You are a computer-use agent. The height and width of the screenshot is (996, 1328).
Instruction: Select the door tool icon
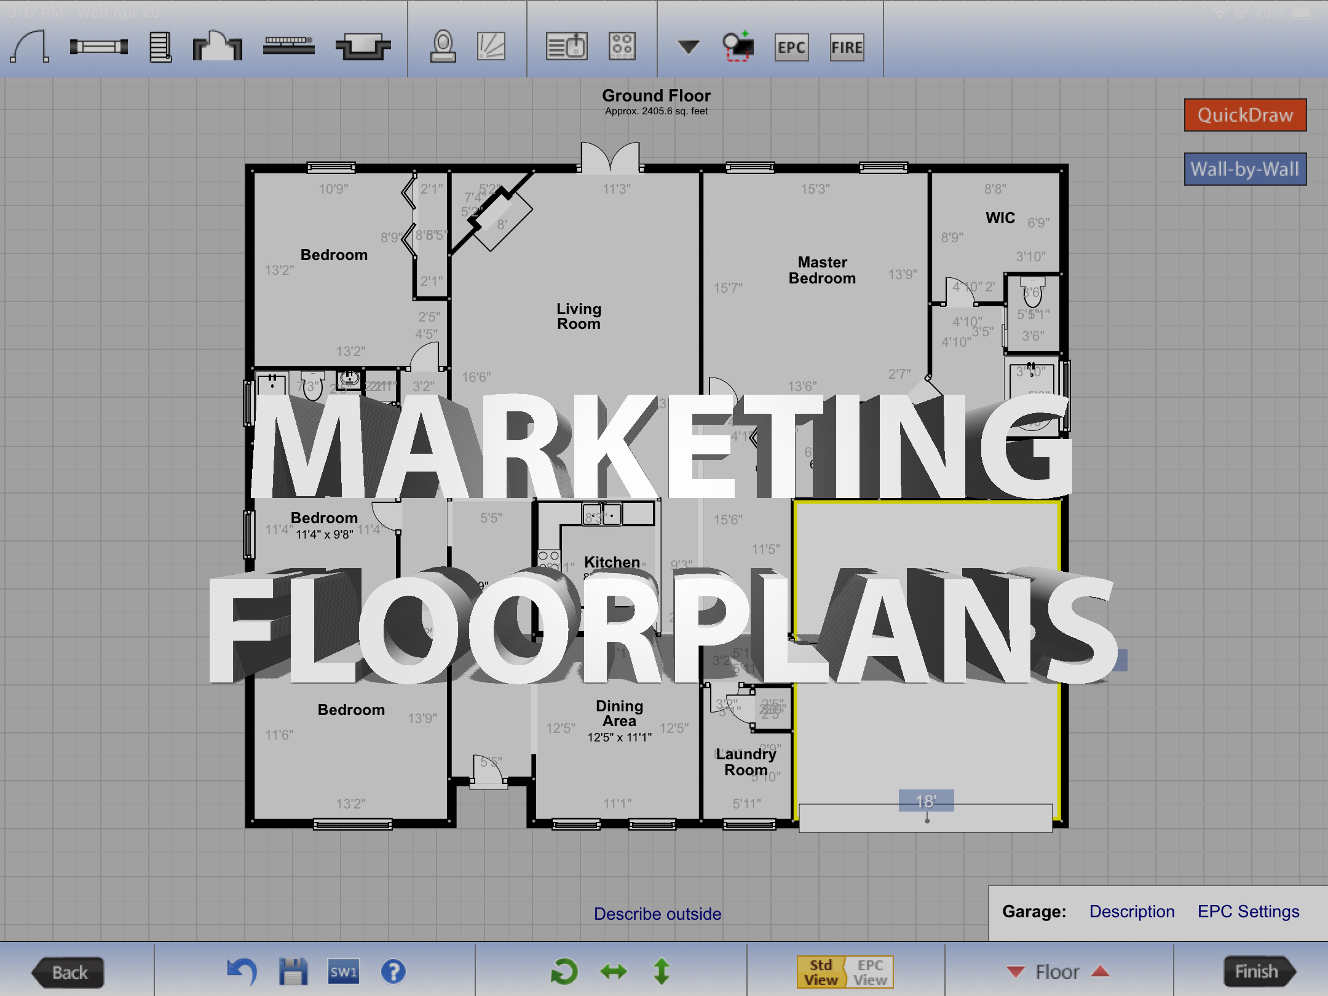(x=29, y=47)
